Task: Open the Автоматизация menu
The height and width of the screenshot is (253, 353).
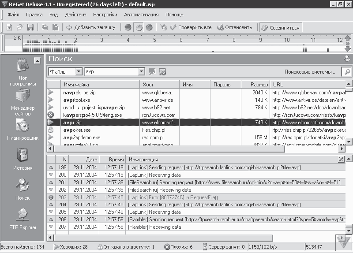Action: (141, 15)
